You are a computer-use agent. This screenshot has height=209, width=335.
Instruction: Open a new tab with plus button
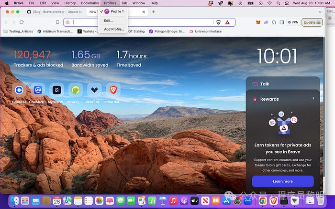(153, 12)
